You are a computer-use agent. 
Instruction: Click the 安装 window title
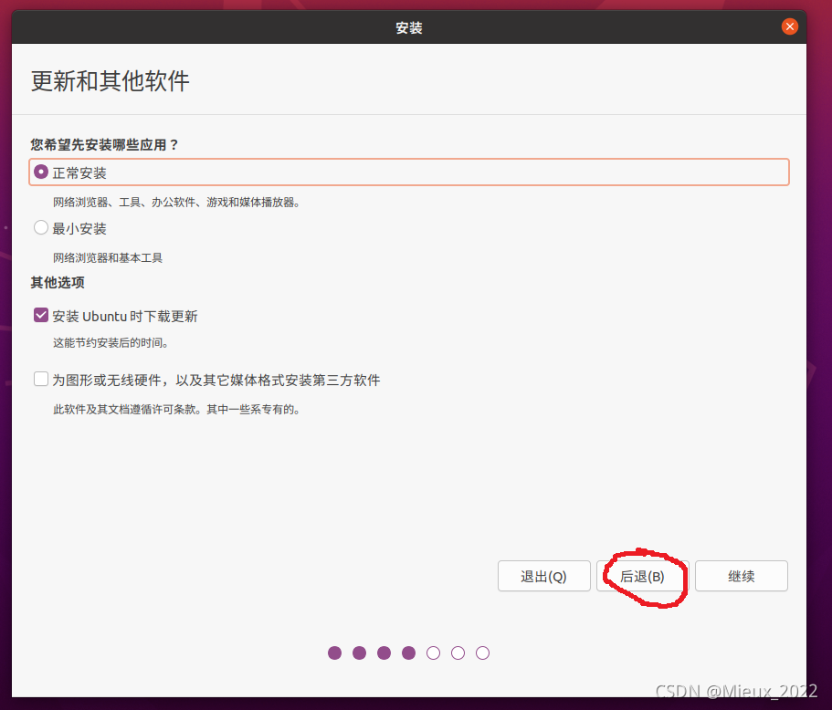click(408, 27)
